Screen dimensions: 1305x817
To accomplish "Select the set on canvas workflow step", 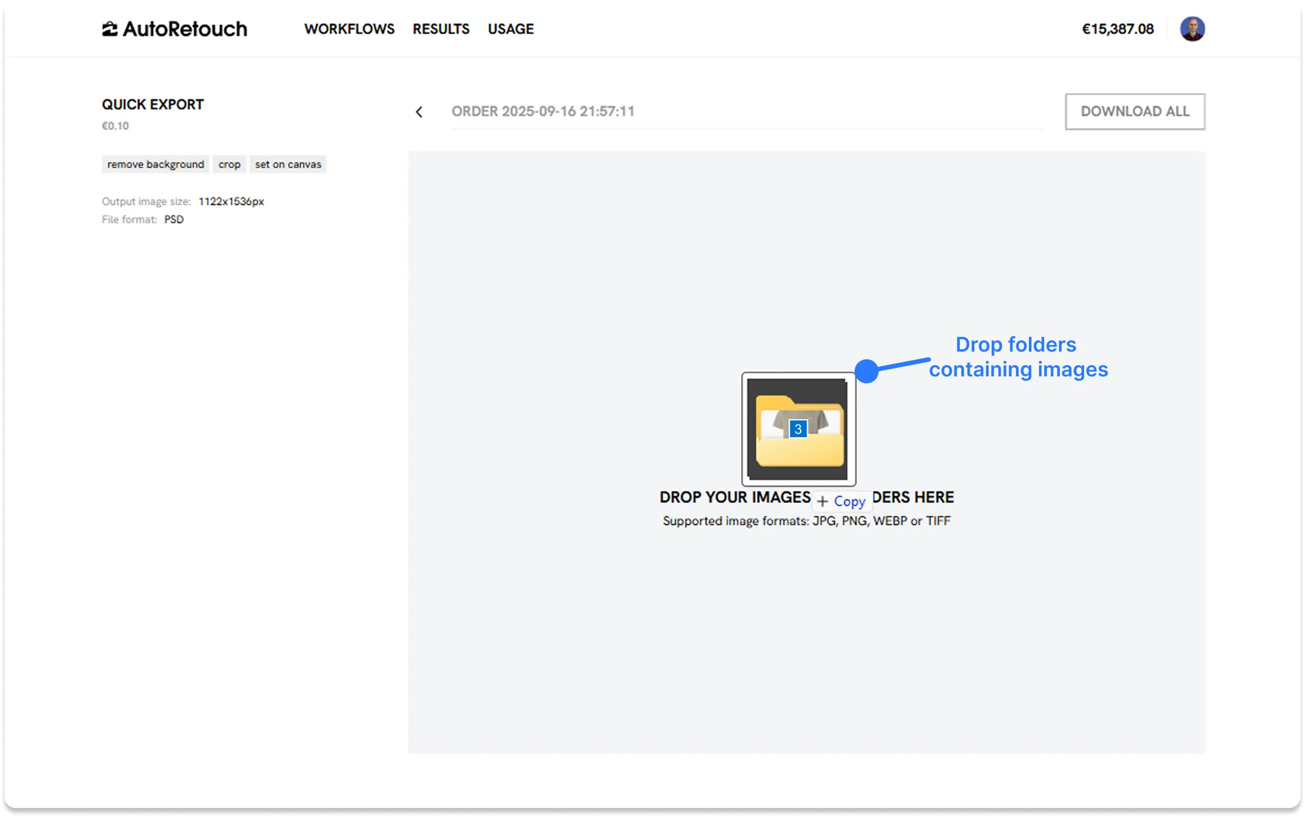I will pyautogui.click(x=288, y=164).
